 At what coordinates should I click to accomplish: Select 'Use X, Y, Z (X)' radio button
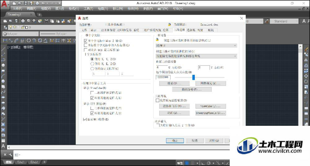[92, 59]
